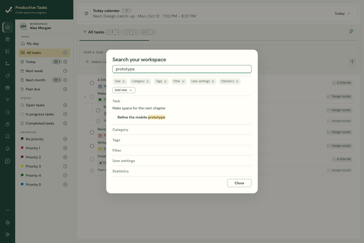Open the chat bubble icon in rail
364x243 pixels.
pyautogui.click(x=8, y=161)
